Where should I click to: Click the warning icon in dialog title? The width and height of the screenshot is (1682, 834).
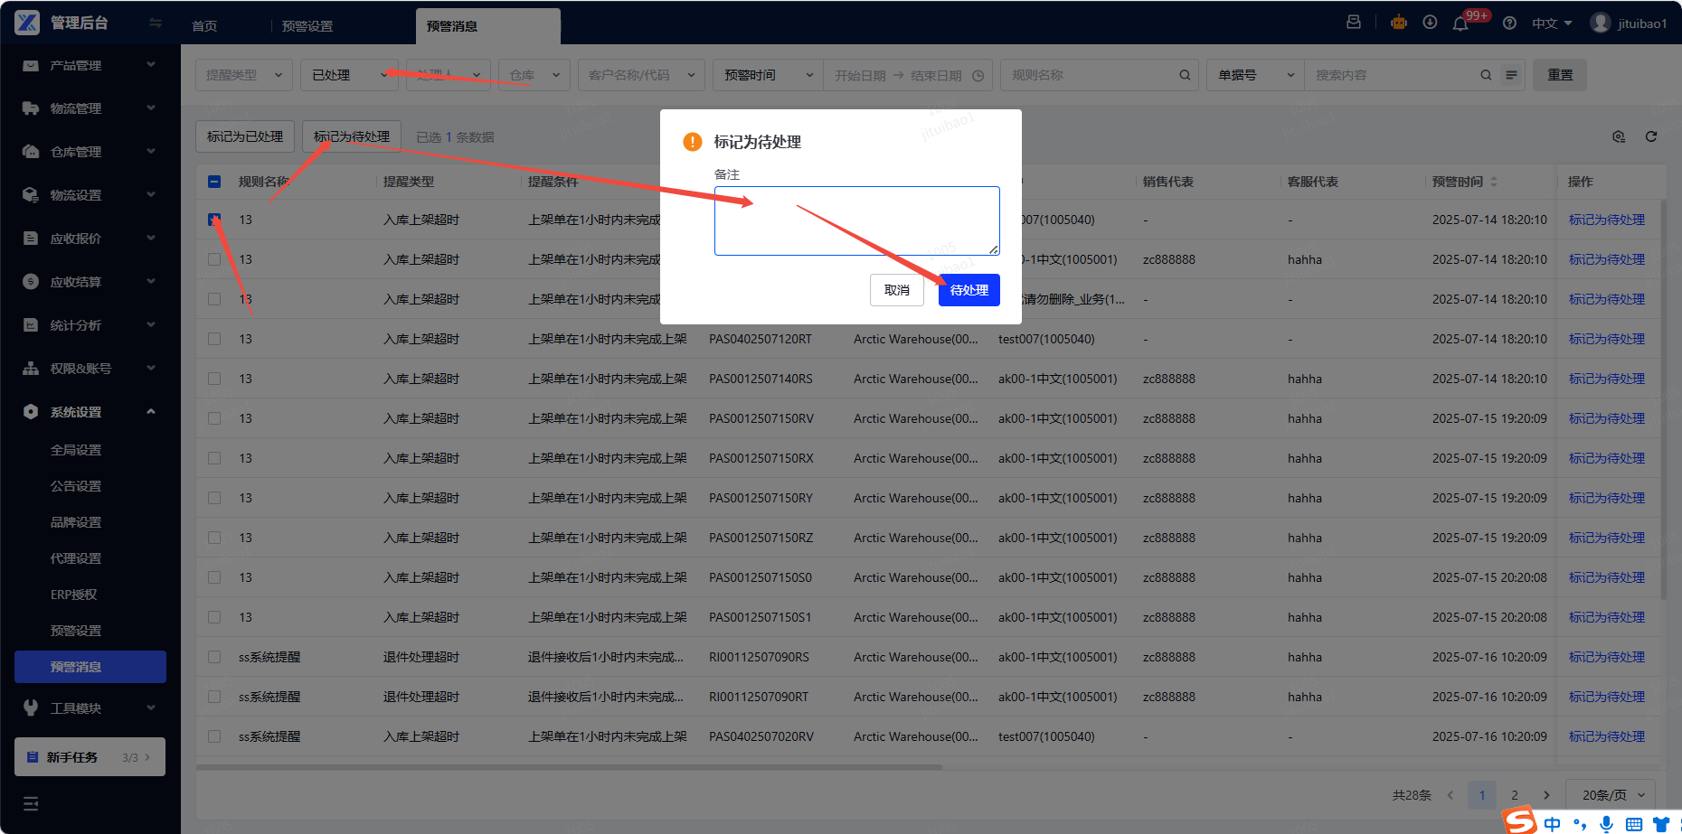point(692,142)
